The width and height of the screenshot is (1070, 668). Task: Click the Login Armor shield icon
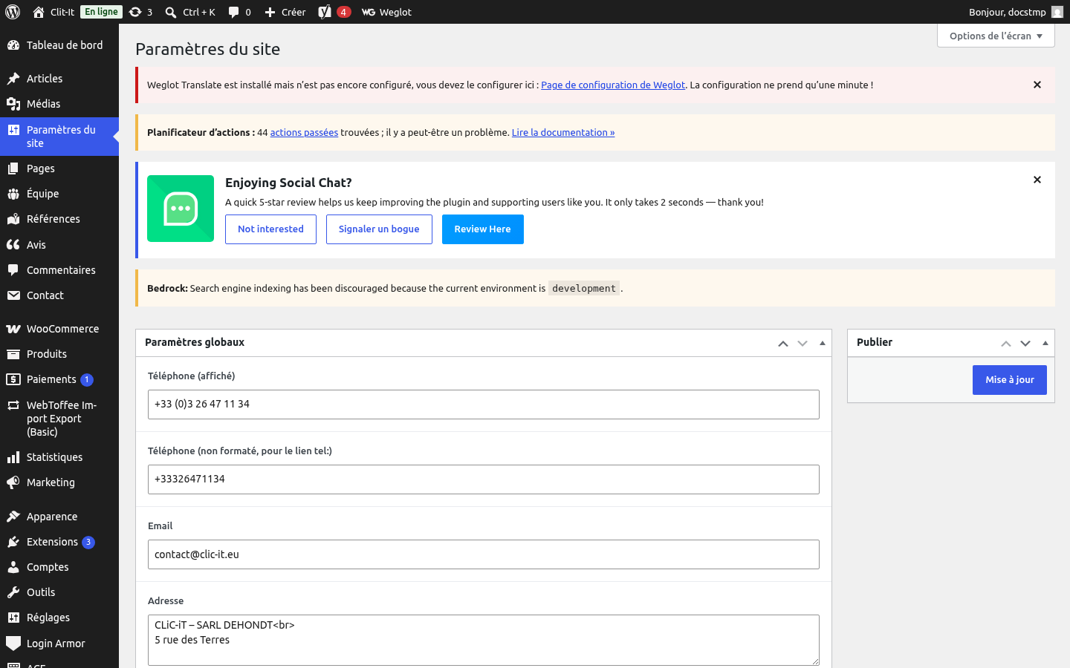[13, 644]
